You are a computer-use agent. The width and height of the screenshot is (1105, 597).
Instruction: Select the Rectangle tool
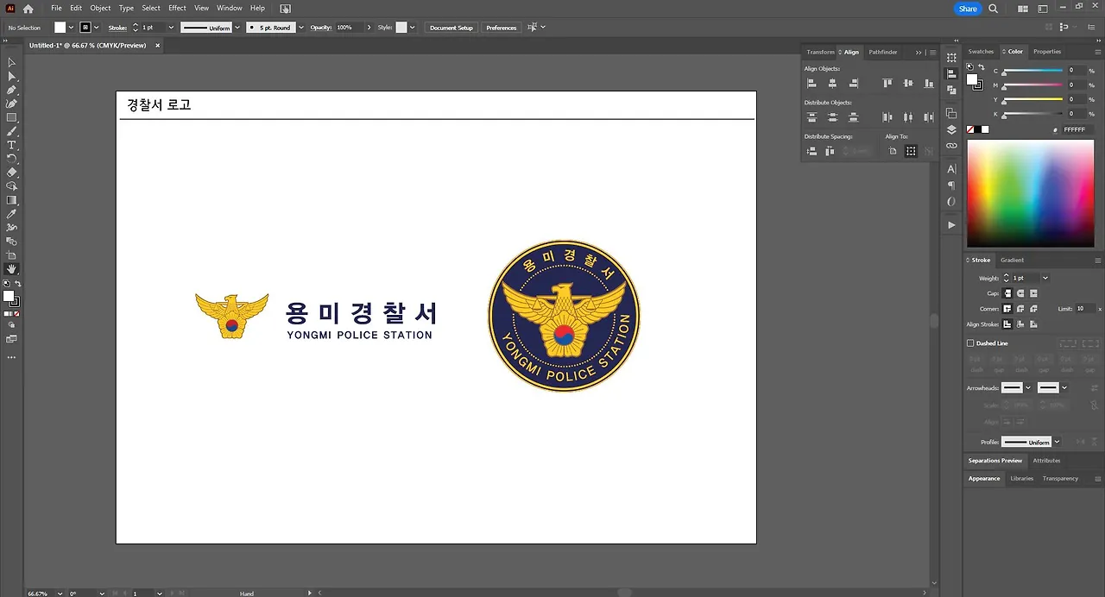[x=12, y=117]
